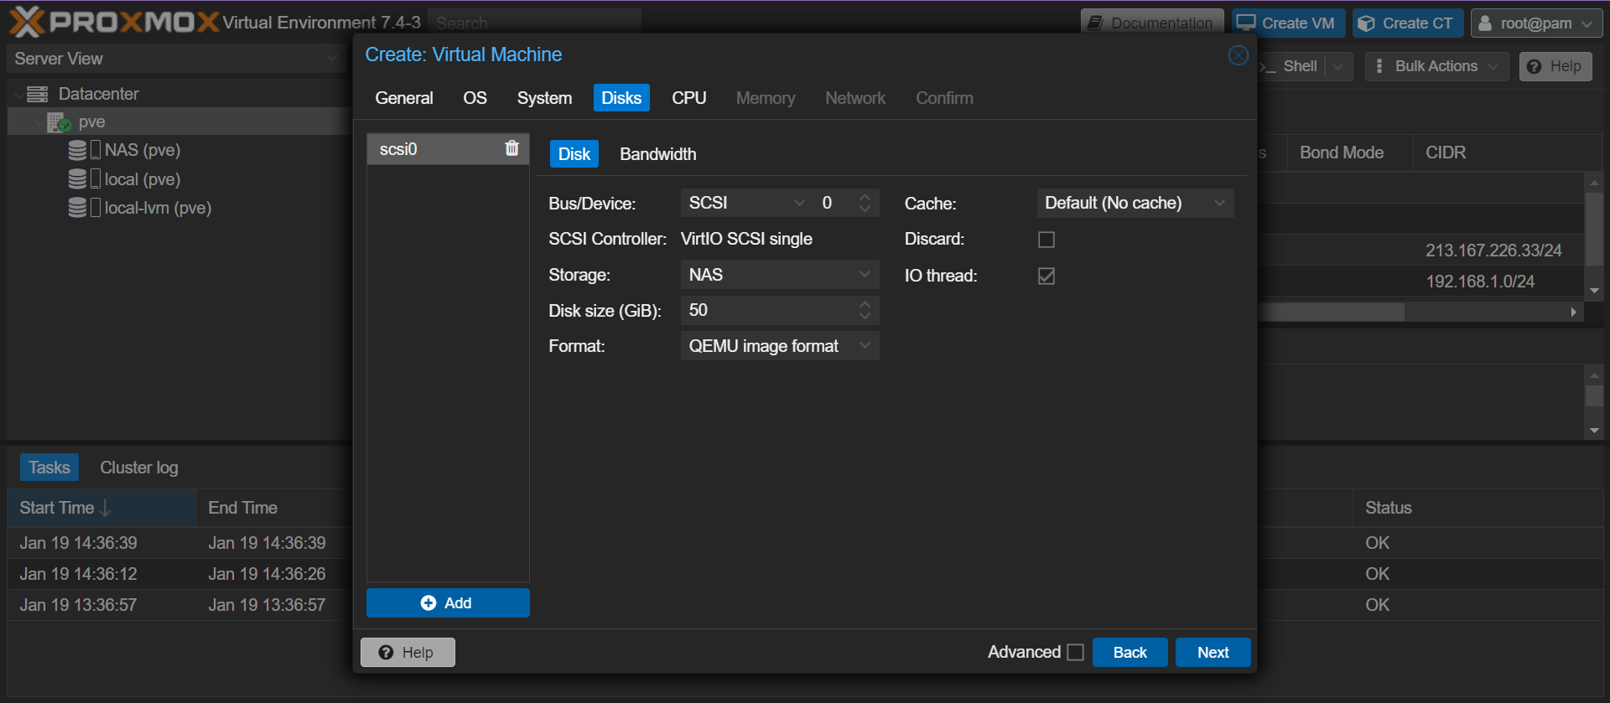The width and height of the screenshot is (1610, 703).
Task: Switch to the System wizard tab
Action: tap(544, 98)
